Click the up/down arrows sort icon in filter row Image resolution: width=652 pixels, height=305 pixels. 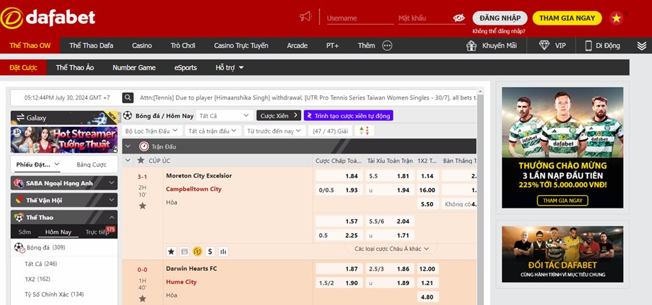pos(360,131)
